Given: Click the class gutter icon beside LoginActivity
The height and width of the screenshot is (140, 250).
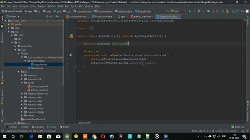Looking at the screenshot, I should click(x=71, y=36).
